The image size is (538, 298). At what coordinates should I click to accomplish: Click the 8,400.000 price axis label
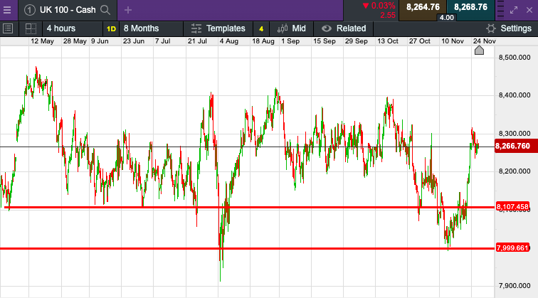point(515,95)
